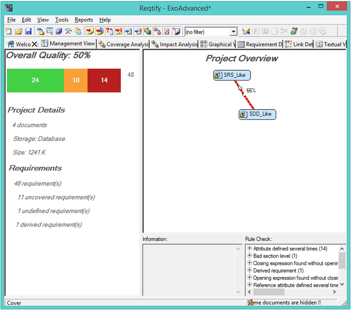
Task: Save project with the floppy disk icon
Action: click(x=28, y=31)
